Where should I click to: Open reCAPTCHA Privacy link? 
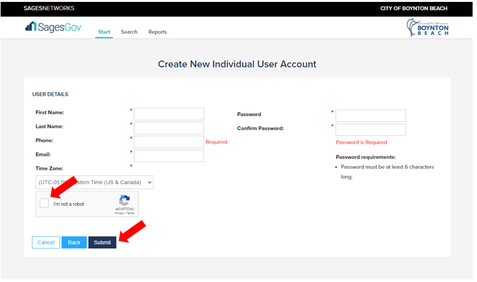[119, 213]
